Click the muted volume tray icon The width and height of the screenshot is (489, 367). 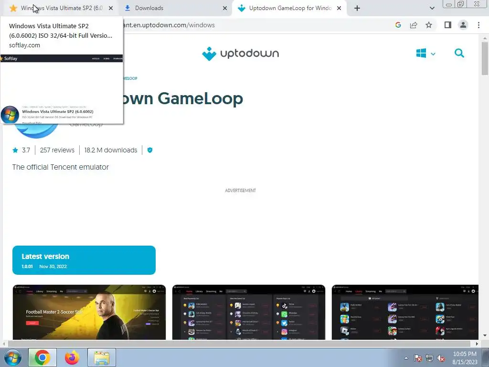click(441, 358)
